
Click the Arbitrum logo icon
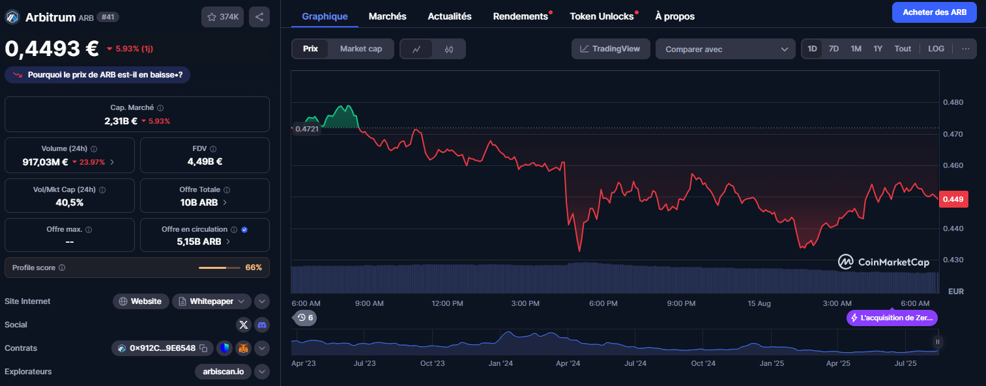12,18
